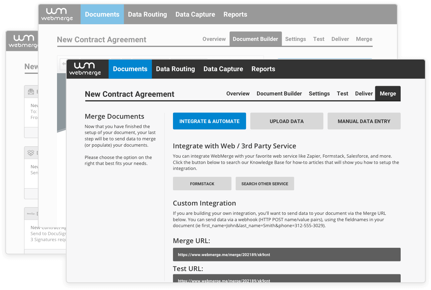This screenshot has width=431, height=290.
Task: Open Data Capture in the front window nav
Action: (223, 69)
